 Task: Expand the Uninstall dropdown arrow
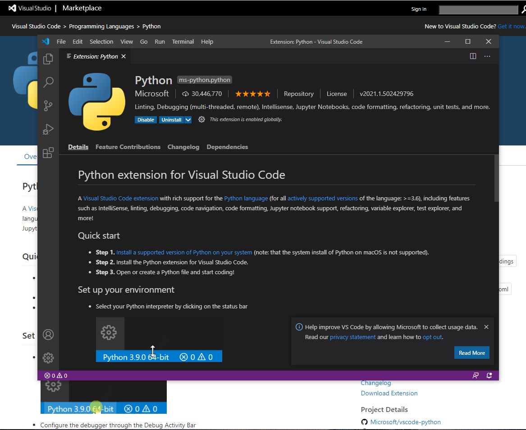tap(188, 120)
